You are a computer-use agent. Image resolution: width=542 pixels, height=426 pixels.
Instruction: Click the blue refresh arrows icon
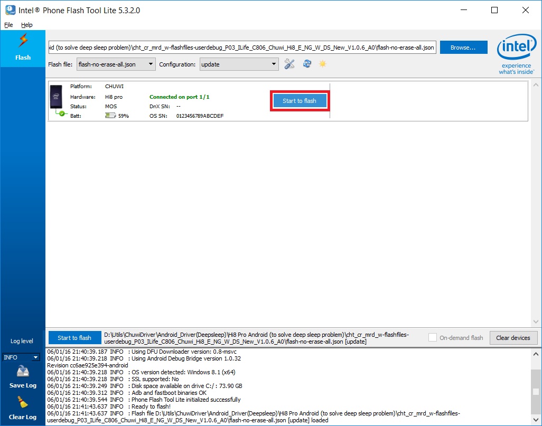point(307,64)
